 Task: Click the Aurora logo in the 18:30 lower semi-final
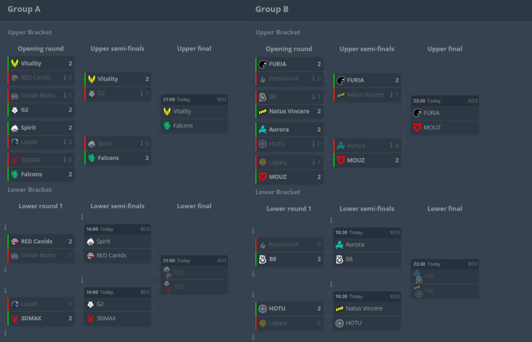[x=340, y=244]
